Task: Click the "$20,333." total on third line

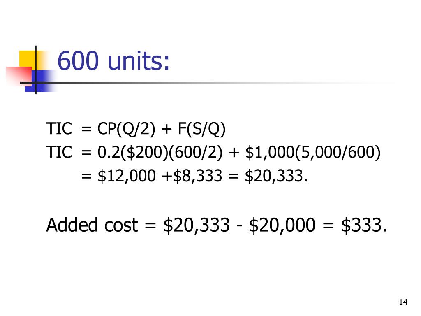Action: [276, 176]
